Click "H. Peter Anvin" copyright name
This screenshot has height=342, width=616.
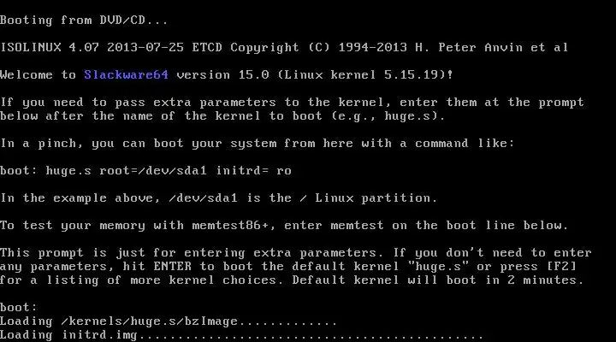click(469, 48)
